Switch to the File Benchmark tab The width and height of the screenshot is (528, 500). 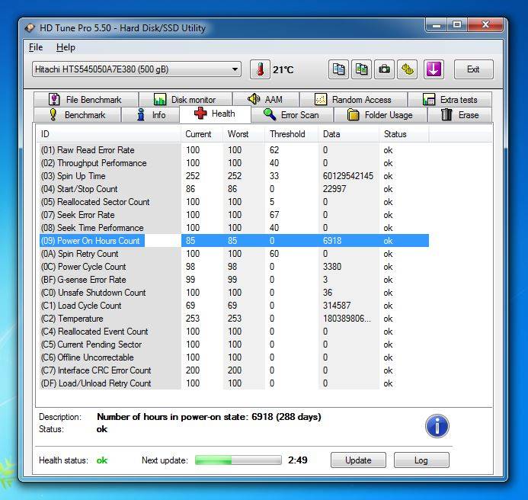coord(86,99)
